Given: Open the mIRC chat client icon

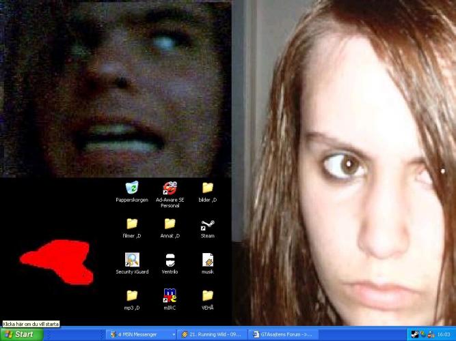Looking at the screenshot, I should [170, 295].
